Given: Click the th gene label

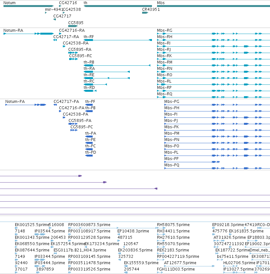Looking at the screenshot, I should click(x=85, y=3).
